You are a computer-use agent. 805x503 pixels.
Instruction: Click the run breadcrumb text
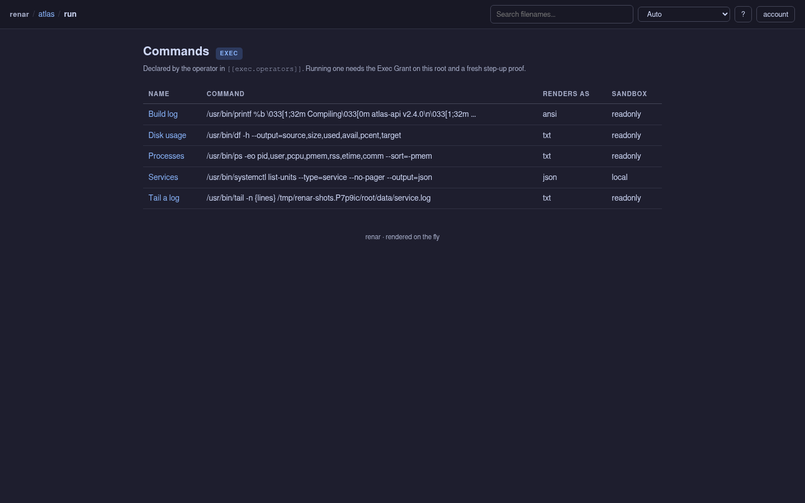point(70,14)
